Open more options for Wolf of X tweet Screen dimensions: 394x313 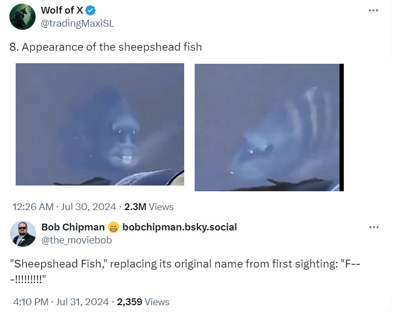tap(373, 10)
